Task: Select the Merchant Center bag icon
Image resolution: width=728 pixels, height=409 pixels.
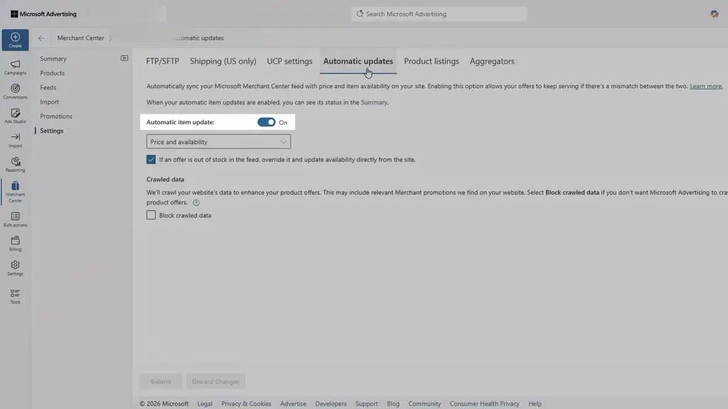Action: 16,185
